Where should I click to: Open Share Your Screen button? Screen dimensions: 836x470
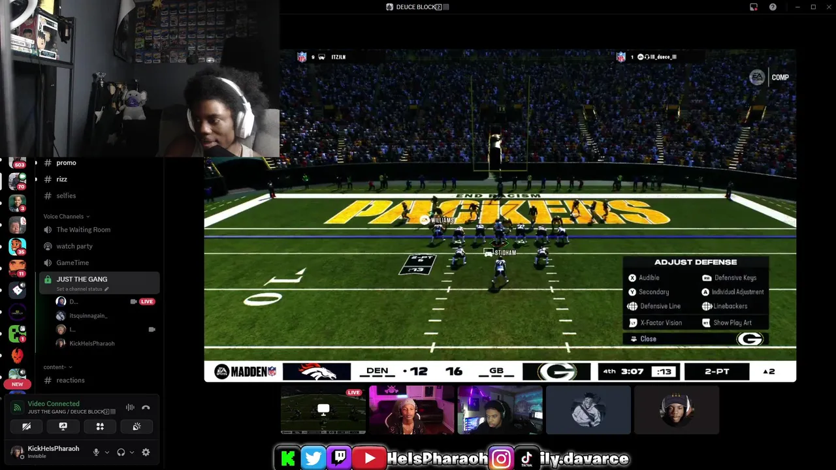click(63, 426)
